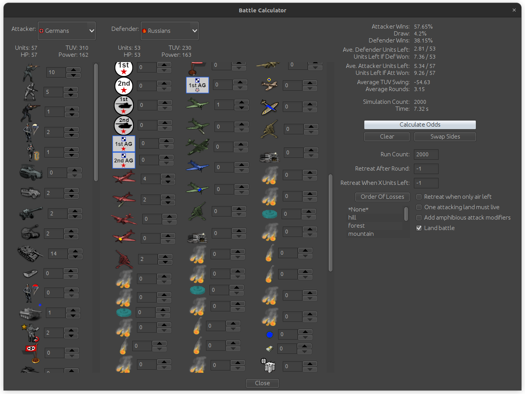Decrease attacker tank count of 14 using down arrow

pyautogui.click(x=75, y=256)
